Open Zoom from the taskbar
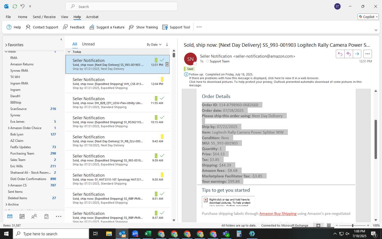This screenshot has width=382, height=239. coord(135,234)
